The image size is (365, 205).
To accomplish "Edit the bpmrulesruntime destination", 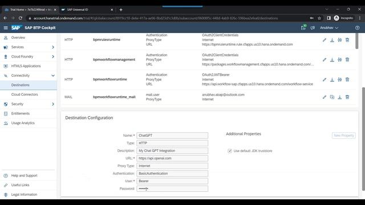I will [x=325, y=40].
